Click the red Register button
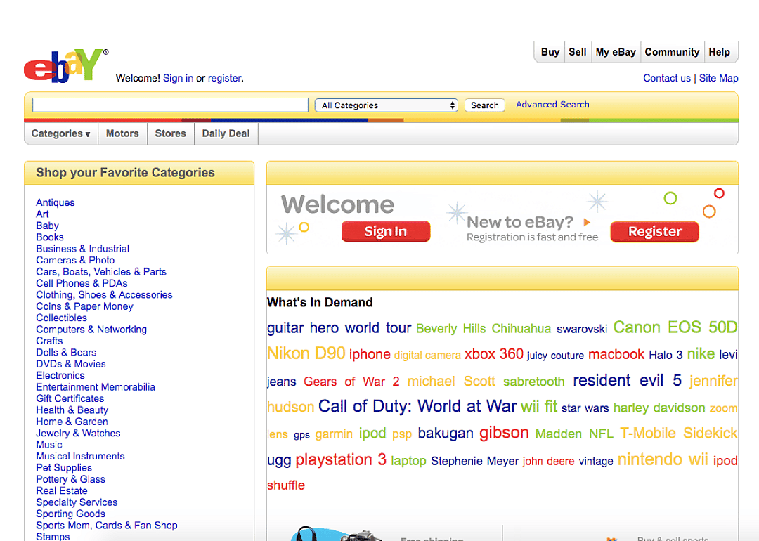 (654, 231)
